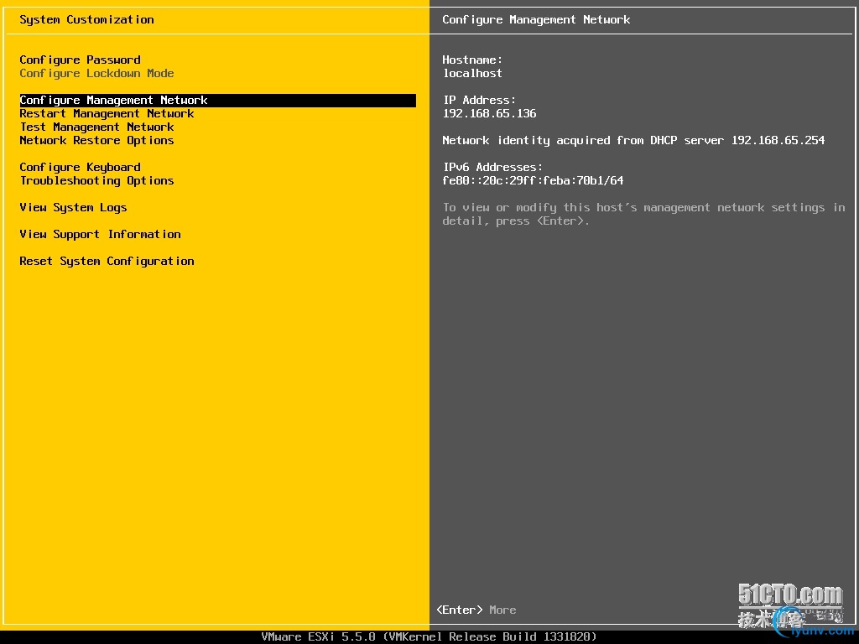Viewport: 859px width, 644px height.
Task: Click the hostname value localhost
Action: point(472,74)
